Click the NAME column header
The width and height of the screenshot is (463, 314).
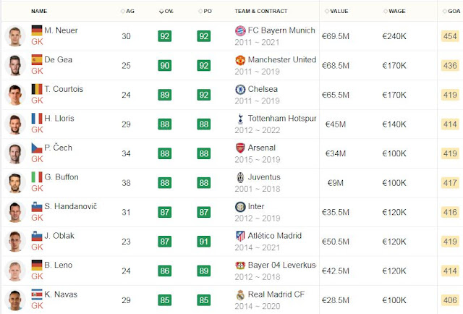(39, 12)
